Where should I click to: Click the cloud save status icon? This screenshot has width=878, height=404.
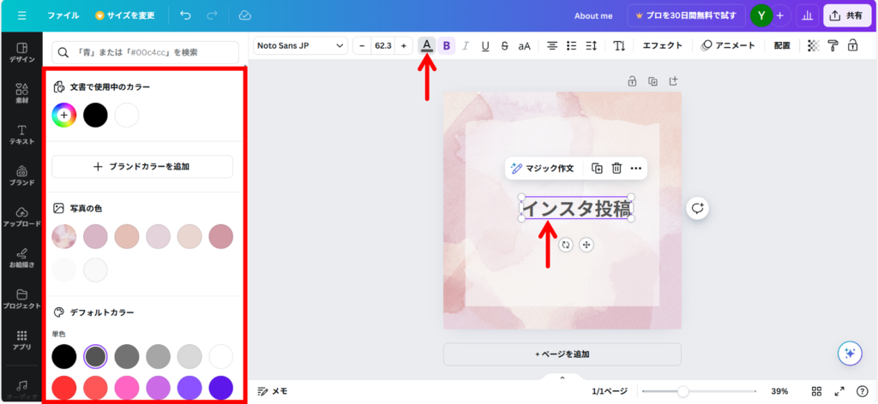(244, 15)
